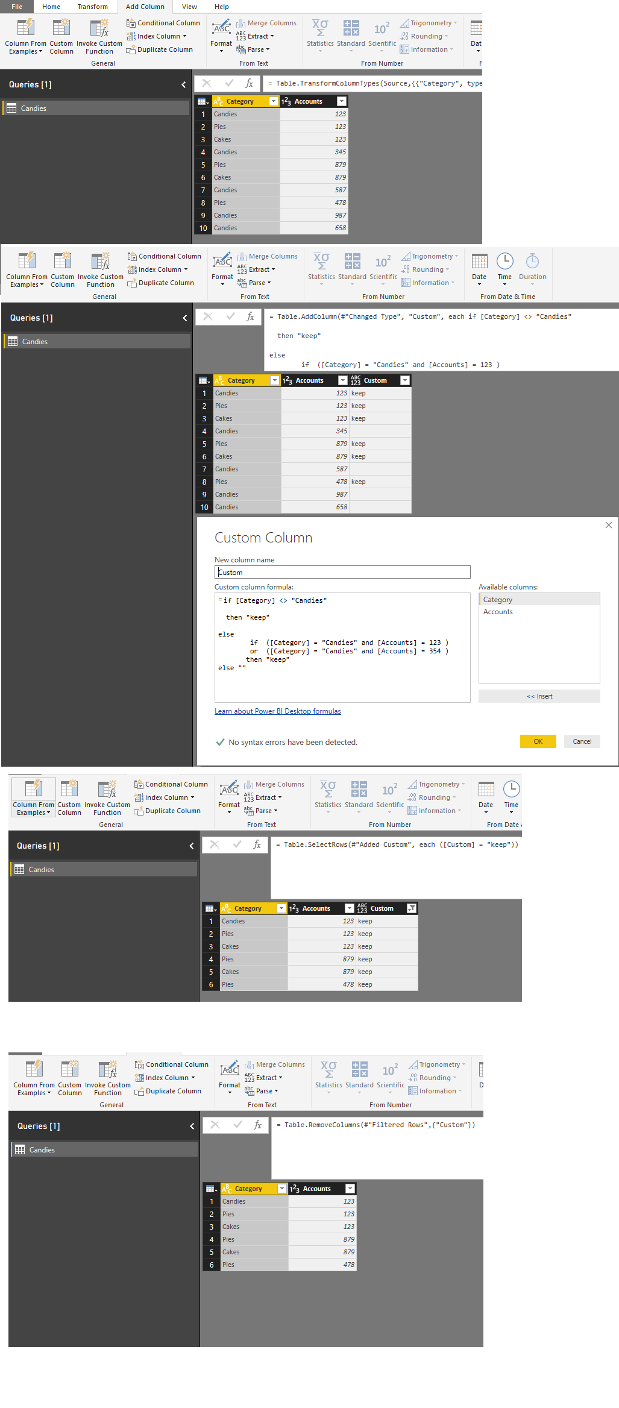The width and height of the screenshot is (619, 1408).
Task: Click Custom Column icon in Table.RemoveColumns ribbon
Action: tap(70, 1069)
